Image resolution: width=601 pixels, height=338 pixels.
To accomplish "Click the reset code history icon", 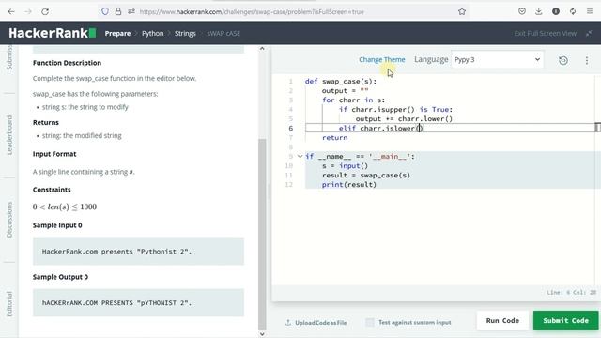I will (563, 60).
